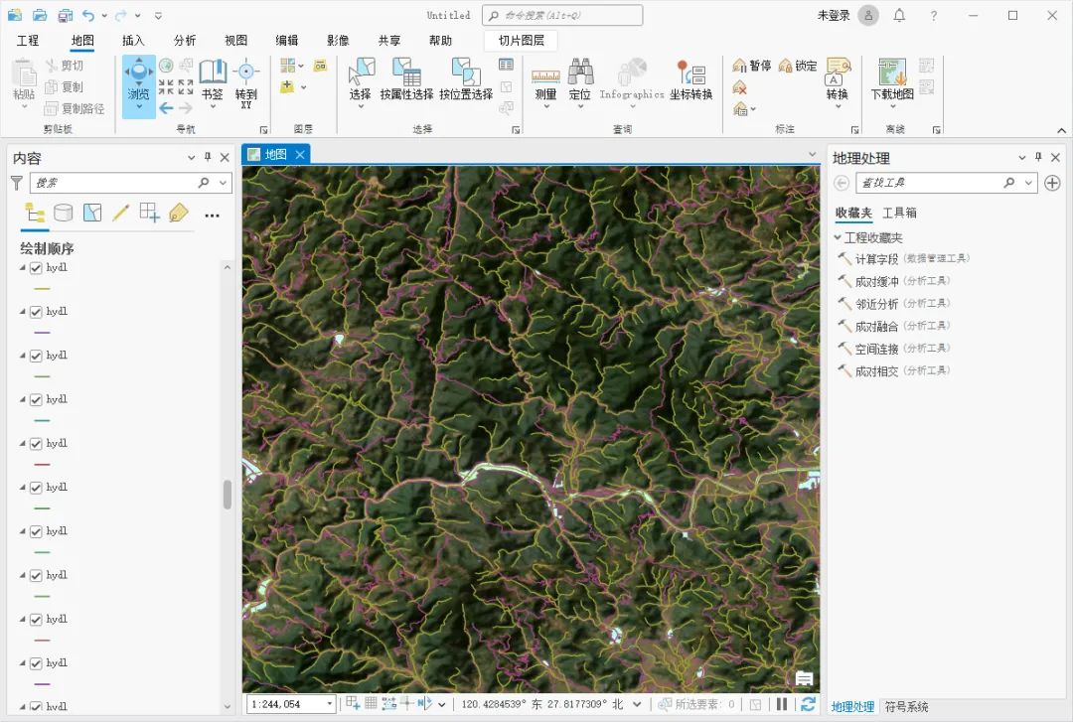This screenshot has width=1073, height=722.
Task: Go to previous extent with blue left arrow
Action: (166, 108)
